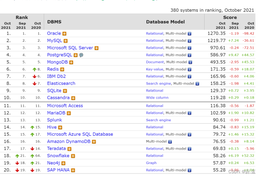Click the plus icon next to SQLite
Screen dimensions: 261x177
65,91
